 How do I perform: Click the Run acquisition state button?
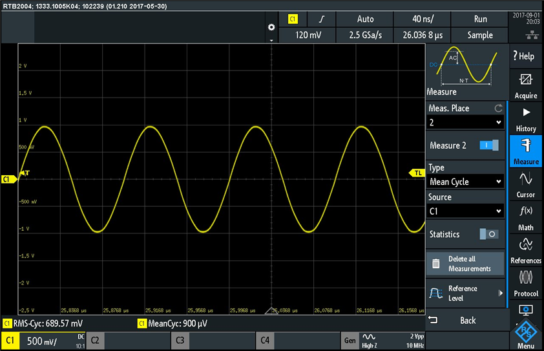coord(480,19)
